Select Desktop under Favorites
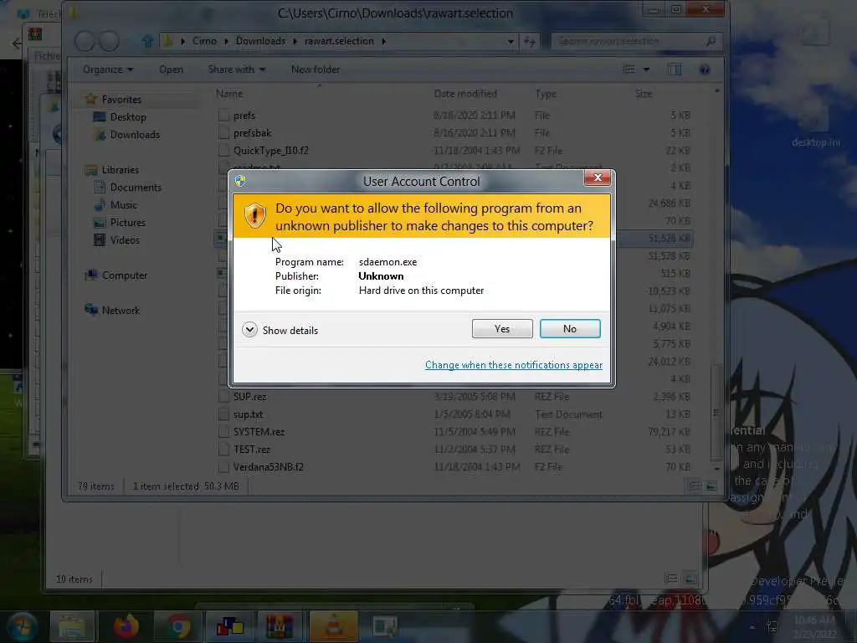The height and width of the screenshot is (643, 857). pyautogui.click(x=128, y=117)
